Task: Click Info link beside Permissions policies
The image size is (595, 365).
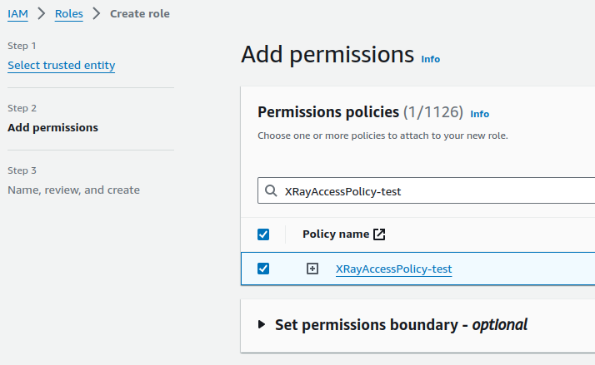Action: tap(479, 114)
